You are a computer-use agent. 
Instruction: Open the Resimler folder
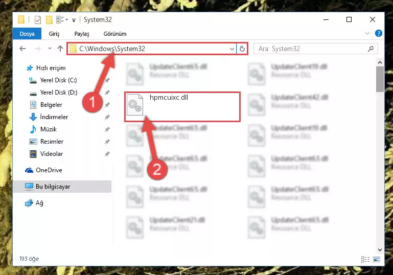click(x=52, y=142)
